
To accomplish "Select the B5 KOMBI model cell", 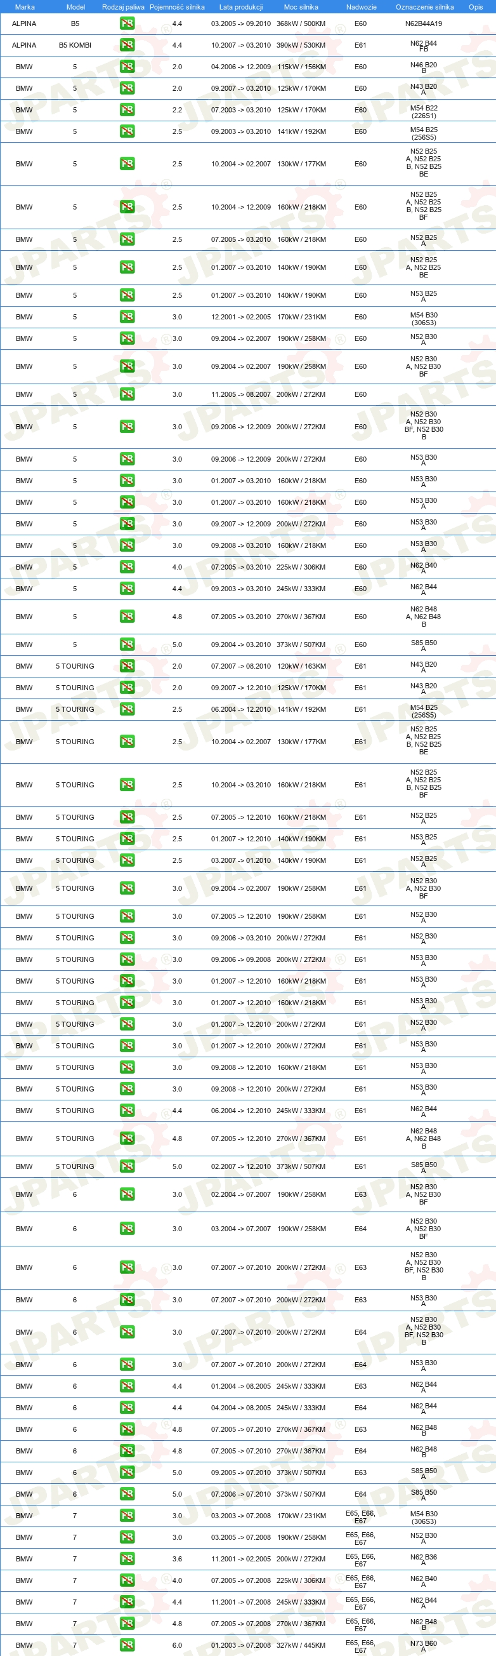I will [75, 45].
